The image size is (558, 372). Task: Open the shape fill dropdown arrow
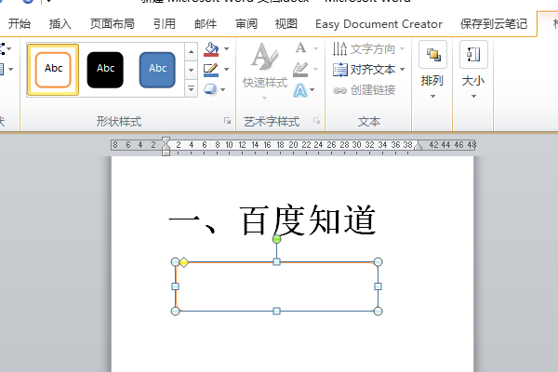[x=226, y=48]
